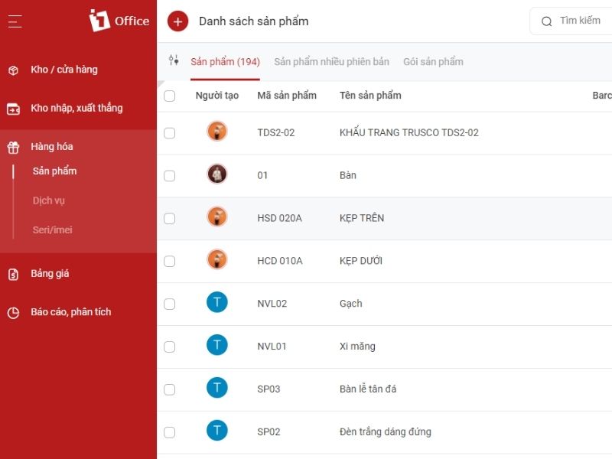Screen dimensions: 612x459
Task: Open product KẸP TRÊN
Action: (x=362, y=218)
